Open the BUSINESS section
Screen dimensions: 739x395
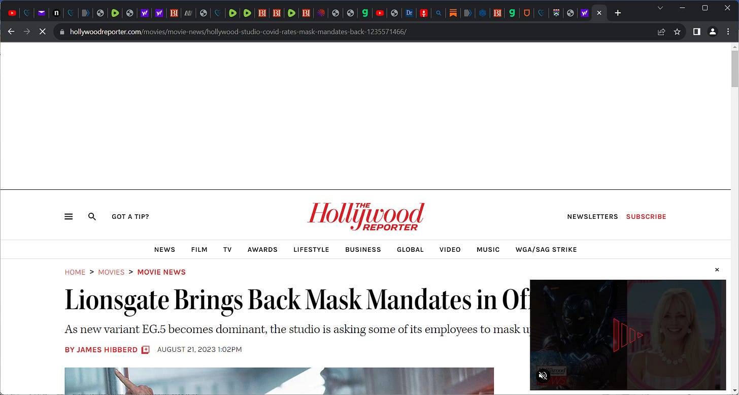click(x=363, y=249)
